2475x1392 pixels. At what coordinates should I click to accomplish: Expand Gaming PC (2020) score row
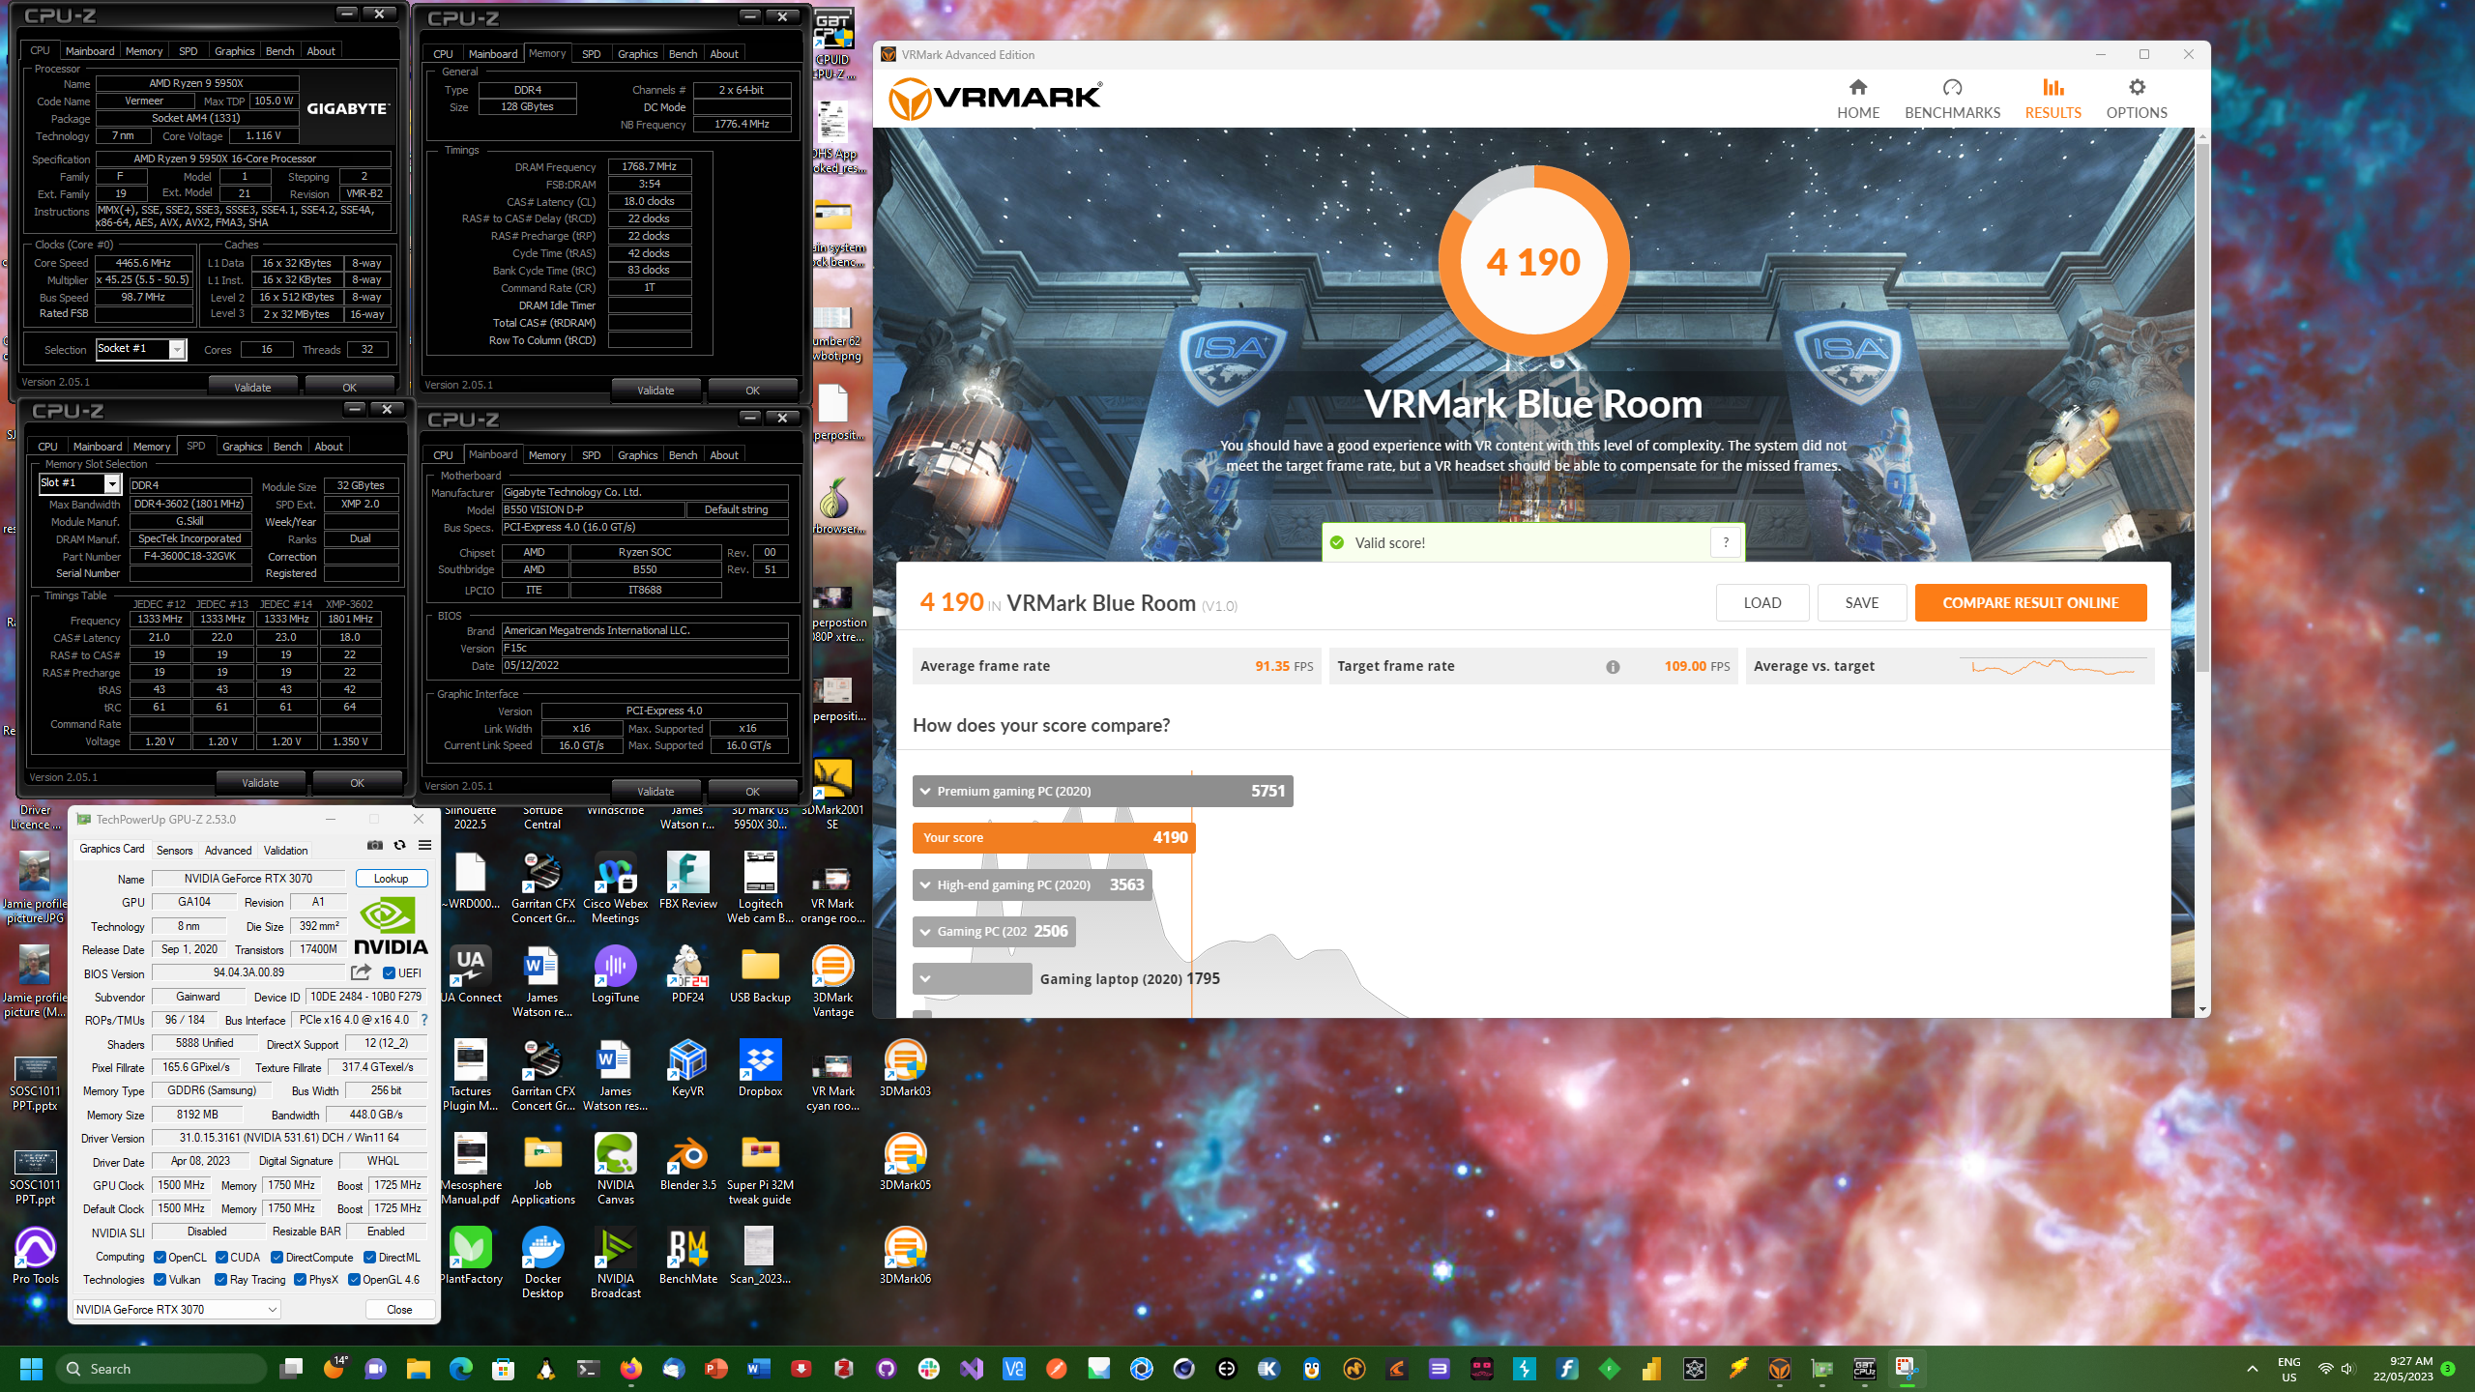pyautogui.click(x=994, y=931)
